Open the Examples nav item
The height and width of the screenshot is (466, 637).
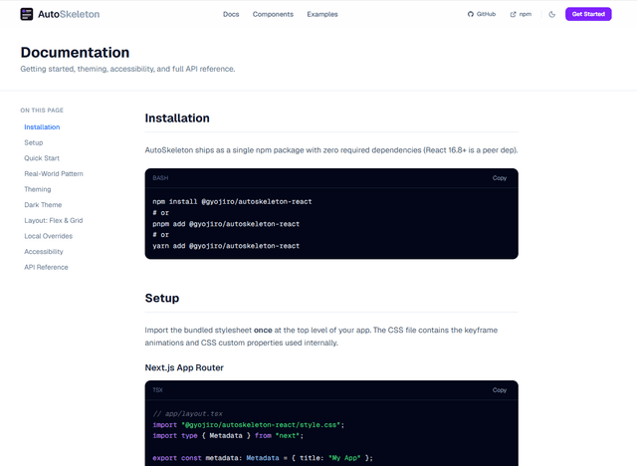[x=322, y=14]
